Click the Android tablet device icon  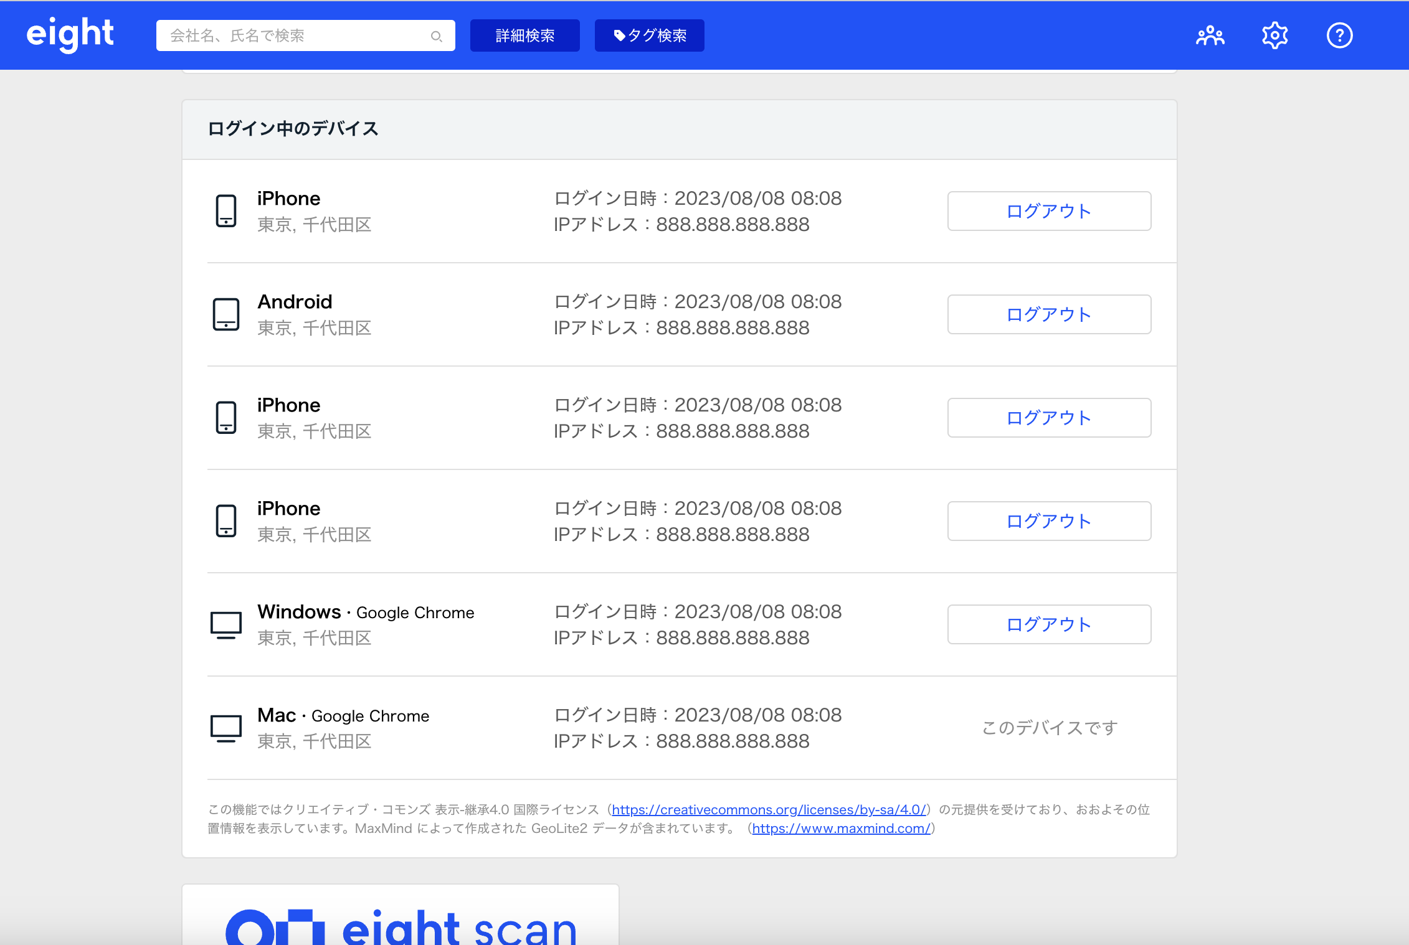tap(225, 314)
